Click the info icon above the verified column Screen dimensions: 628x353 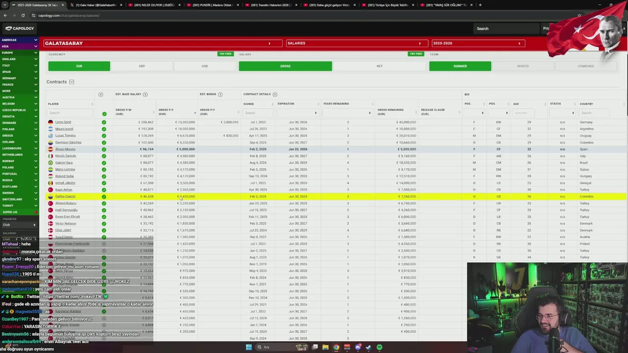tap(101, 94)
